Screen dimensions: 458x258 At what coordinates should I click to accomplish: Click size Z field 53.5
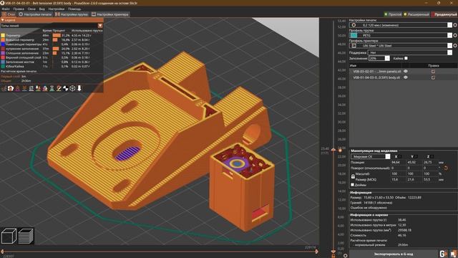430,180
